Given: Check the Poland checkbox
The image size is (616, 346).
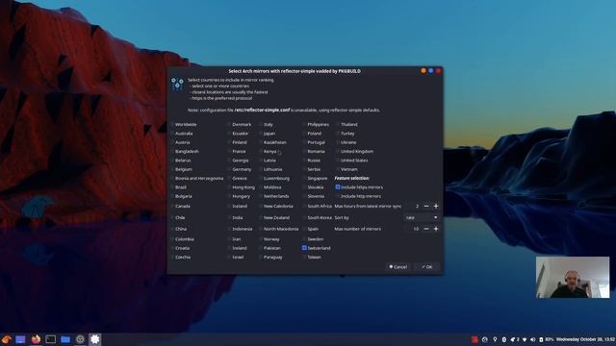Looking at the screenshot, I should (x=304, y=134).
